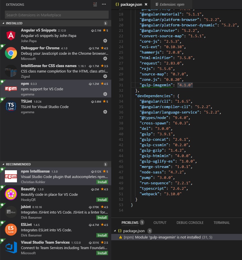
Task: Click the Angular v5 Snippets logo icon
Action: tap(11, 35)
